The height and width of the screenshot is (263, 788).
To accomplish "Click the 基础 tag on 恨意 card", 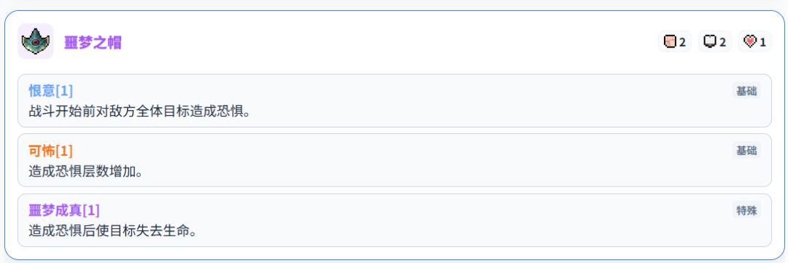I will point(746,91).
